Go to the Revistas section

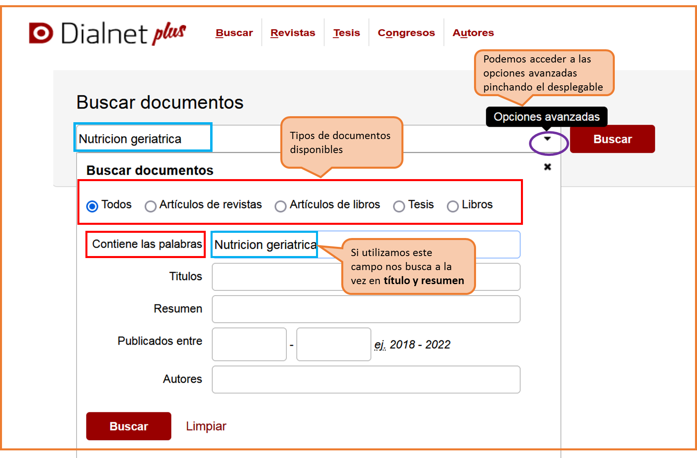click(x=293, y=33)
